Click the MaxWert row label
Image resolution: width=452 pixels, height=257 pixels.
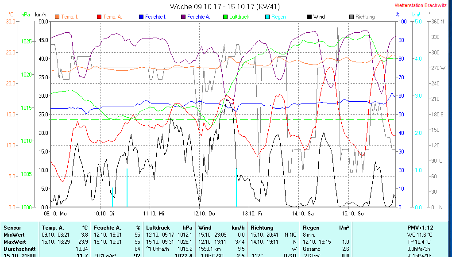tap(15, 242)
